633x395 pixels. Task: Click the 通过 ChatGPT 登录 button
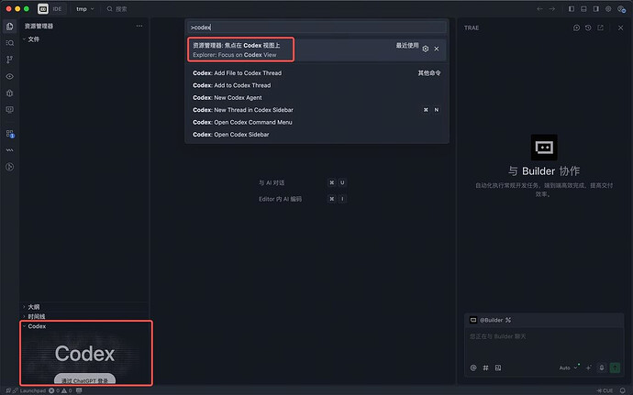click(x=84, y=379)
